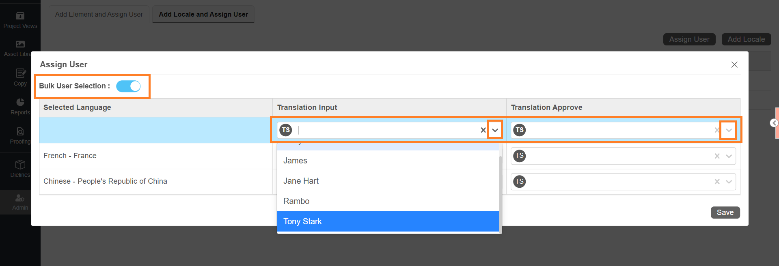
Task: Open Project Views in the sidebar
Action: pyautogui.click(x=20, y=16)
